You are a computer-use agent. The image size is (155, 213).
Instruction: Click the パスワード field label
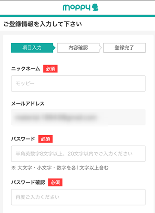click(x=23, y=139)
